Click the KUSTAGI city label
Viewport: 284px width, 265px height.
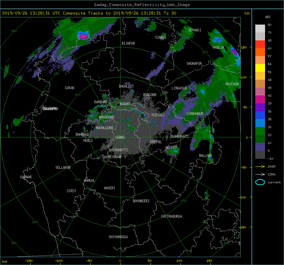[x=158, y=115]
